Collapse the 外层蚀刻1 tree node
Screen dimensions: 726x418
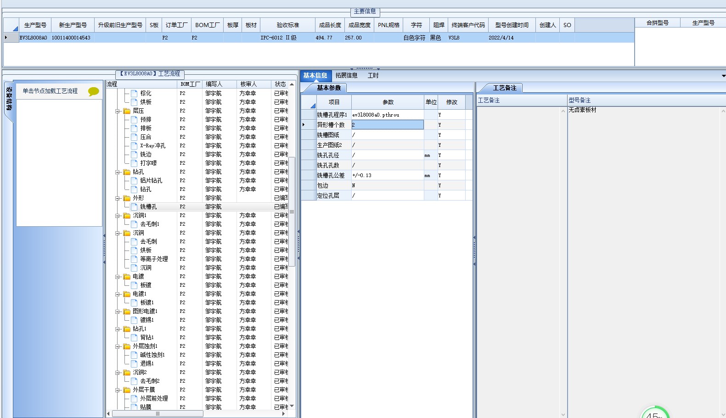118,346
